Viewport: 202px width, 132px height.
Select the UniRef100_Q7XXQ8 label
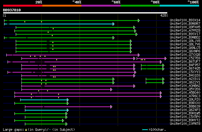tap(185, 55)
